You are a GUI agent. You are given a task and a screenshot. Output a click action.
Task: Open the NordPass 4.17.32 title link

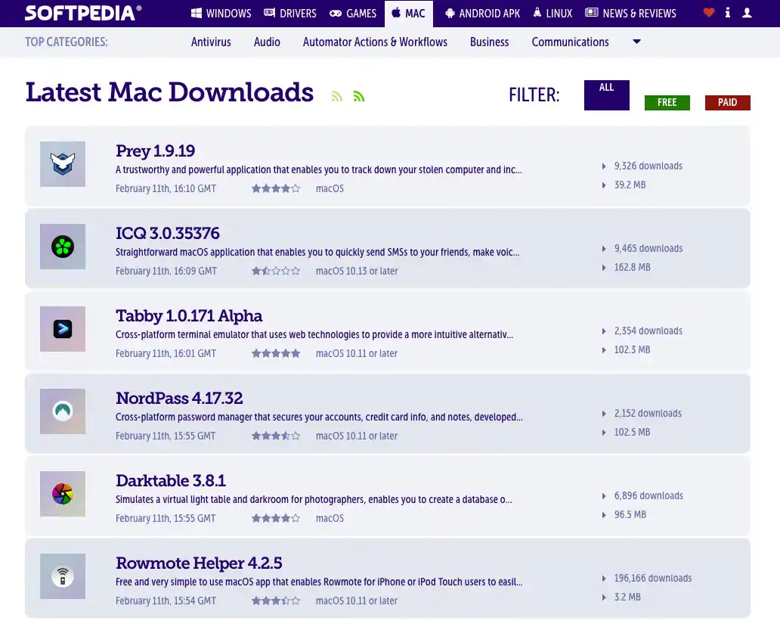(x=179, y=398)
